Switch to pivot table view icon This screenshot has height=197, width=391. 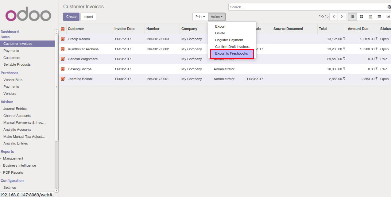pyautogui.click(x=379, y=17)
